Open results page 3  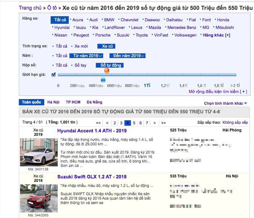click(121, 123)
